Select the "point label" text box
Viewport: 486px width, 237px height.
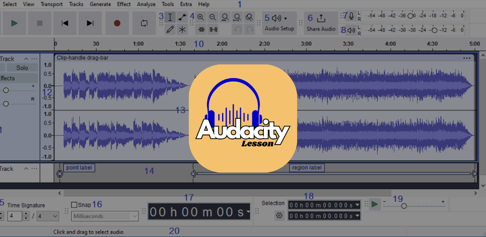79,168
